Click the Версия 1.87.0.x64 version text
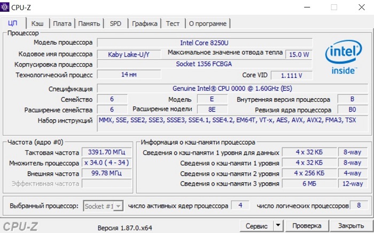 pyautogui.click(x=124, y=228)
